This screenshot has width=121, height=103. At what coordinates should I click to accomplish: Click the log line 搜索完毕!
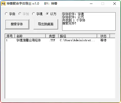coord(69,23)
